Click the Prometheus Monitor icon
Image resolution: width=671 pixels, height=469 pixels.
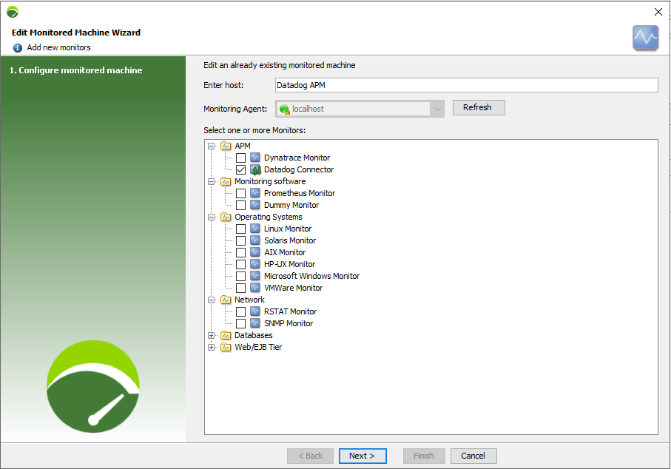point(255,193)
